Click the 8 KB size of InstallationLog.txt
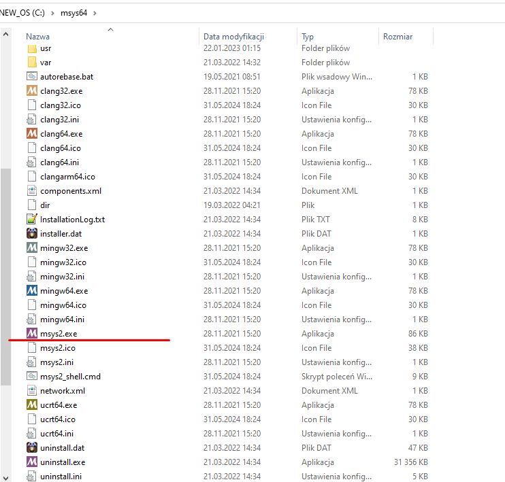 coord(420,220)
